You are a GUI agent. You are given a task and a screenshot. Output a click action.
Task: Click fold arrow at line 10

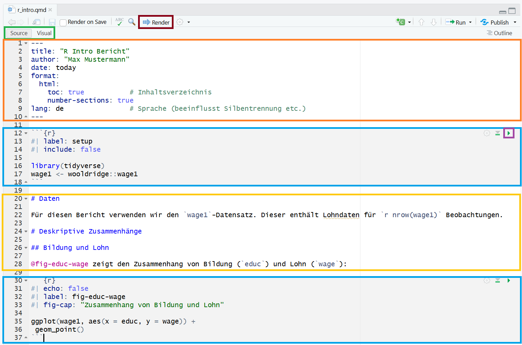(x=26, y=117)
